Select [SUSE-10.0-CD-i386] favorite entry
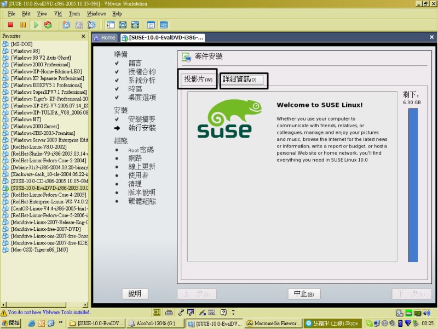This screenshot has height=329, width=438. pos(49,181)
